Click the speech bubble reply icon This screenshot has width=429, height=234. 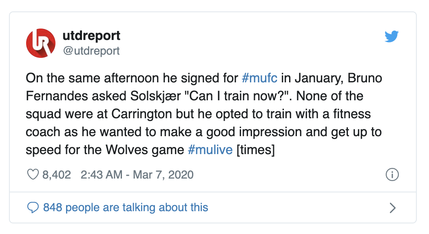33,208
